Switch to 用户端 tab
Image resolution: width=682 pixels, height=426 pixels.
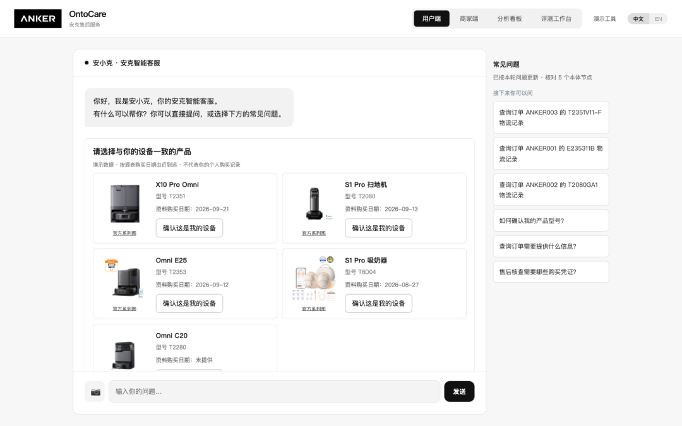click(431, 19)
